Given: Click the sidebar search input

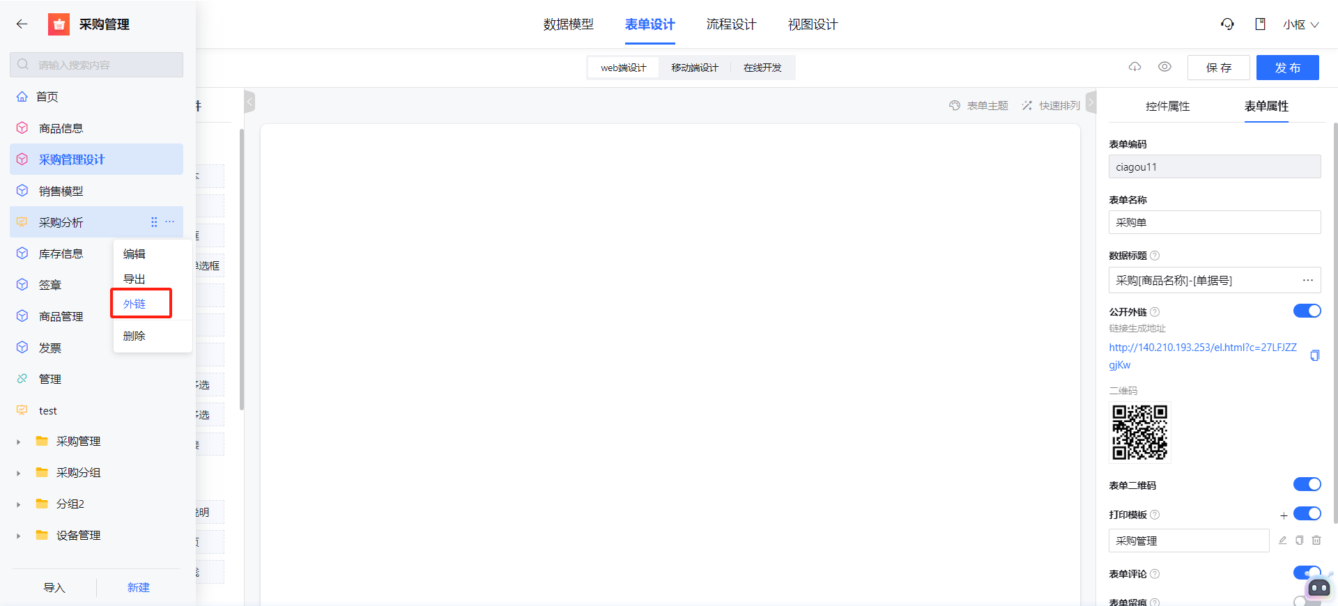Looking at the screenshot, I should (96, 65).
